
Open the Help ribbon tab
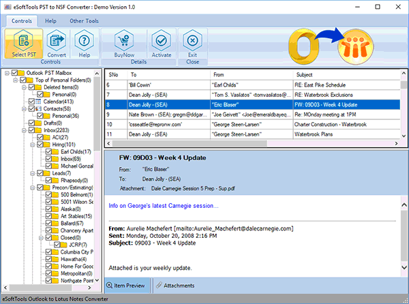(x=50, y=21)
